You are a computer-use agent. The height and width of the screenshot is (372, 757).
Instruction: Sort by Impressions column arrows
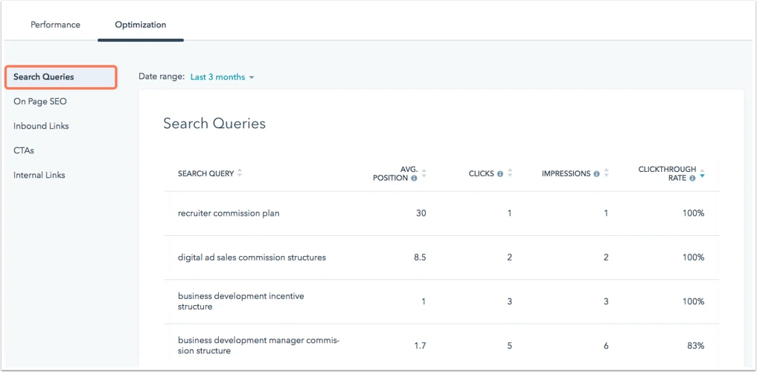tap(607, 173)
